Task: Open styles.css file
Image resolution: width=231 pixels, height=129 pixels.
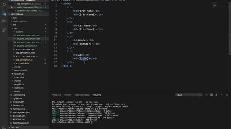Action: tap(19, 88)
